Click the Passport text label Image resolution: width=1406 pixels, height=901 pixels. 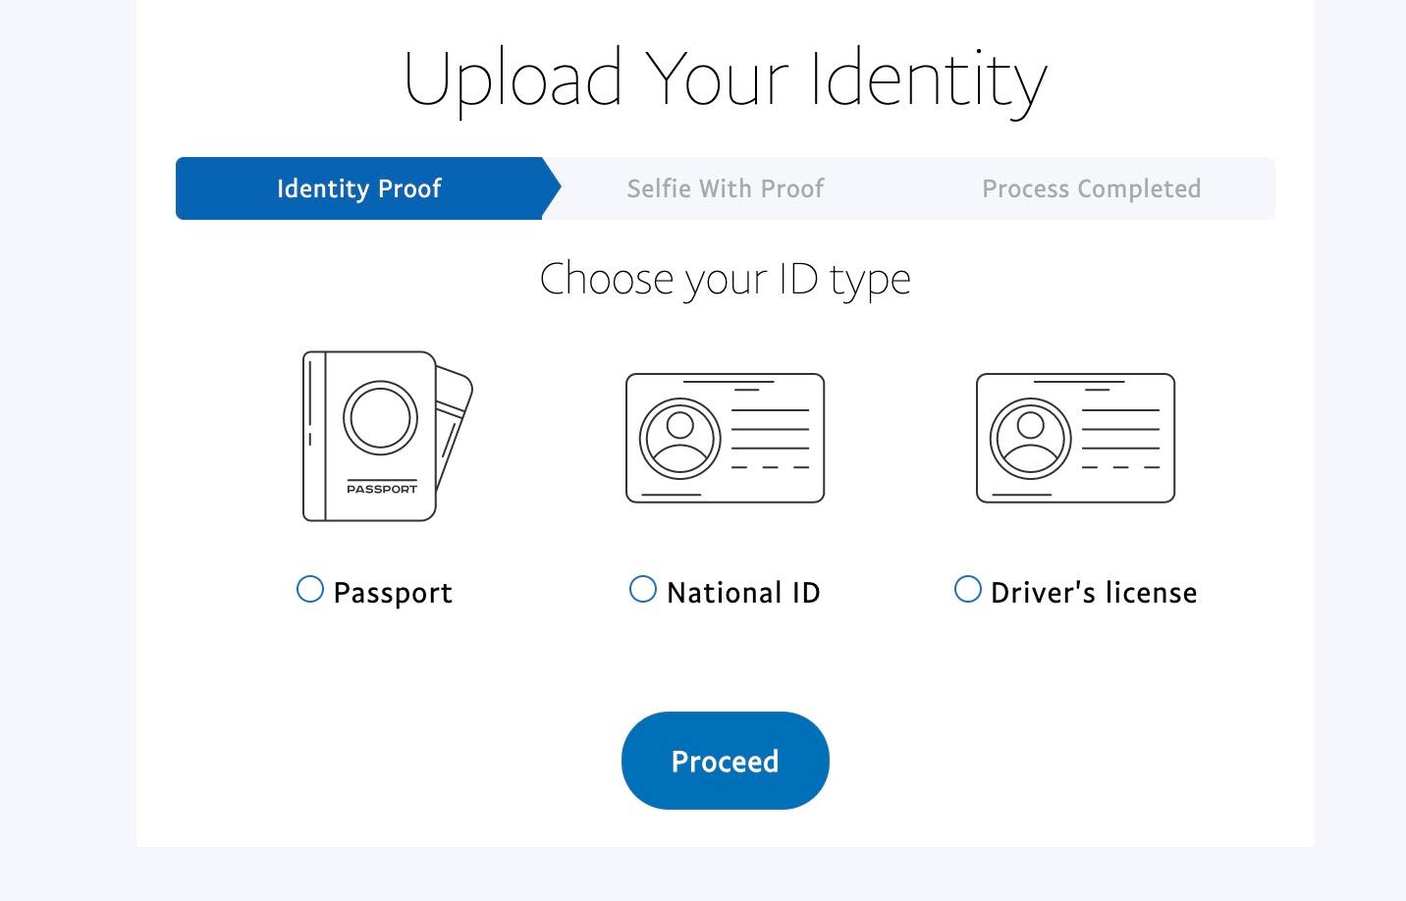(393, 593)
